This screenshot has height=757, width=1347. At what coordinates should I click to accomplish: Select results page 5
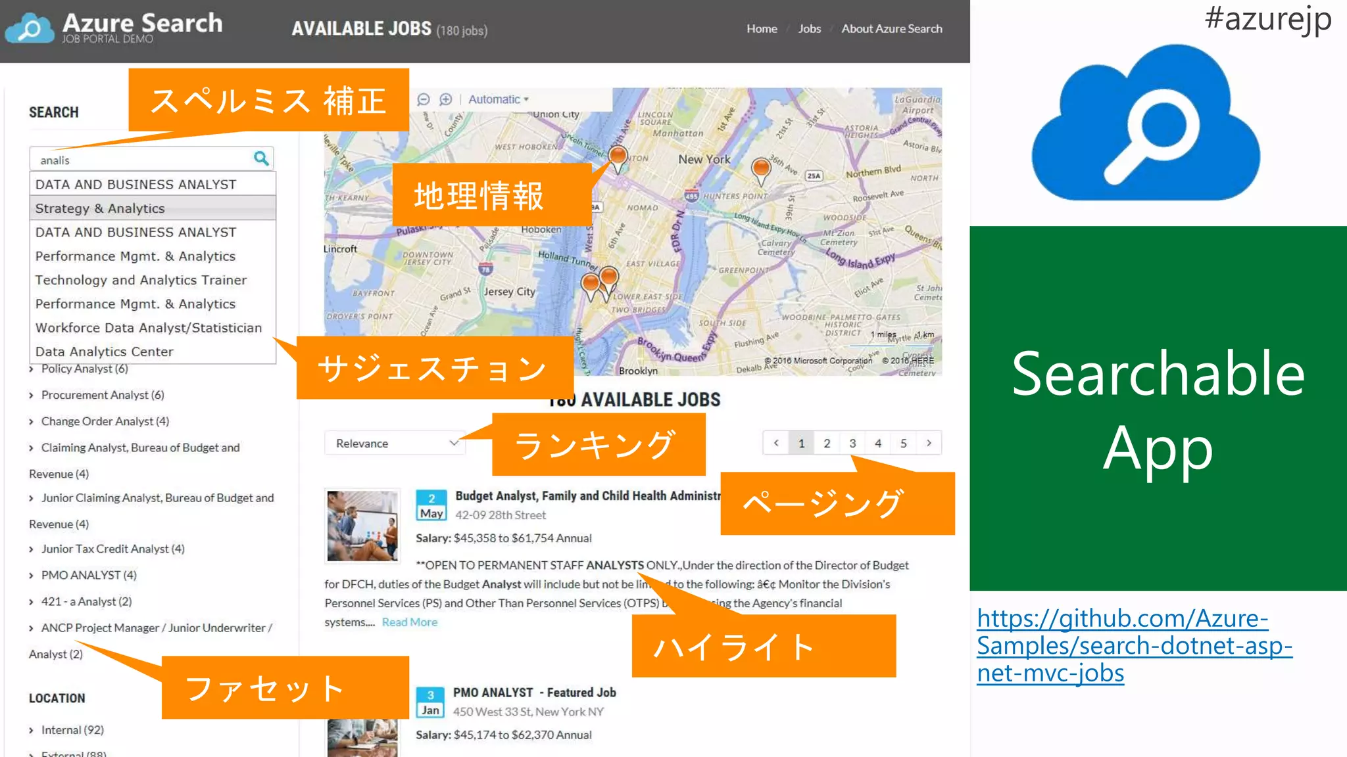coord(904,443)
